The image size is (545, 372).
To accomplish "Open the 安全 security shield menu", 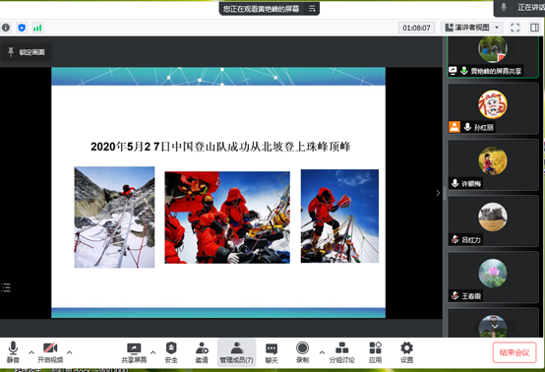I will pyautogui.click(x=171, y=352).
